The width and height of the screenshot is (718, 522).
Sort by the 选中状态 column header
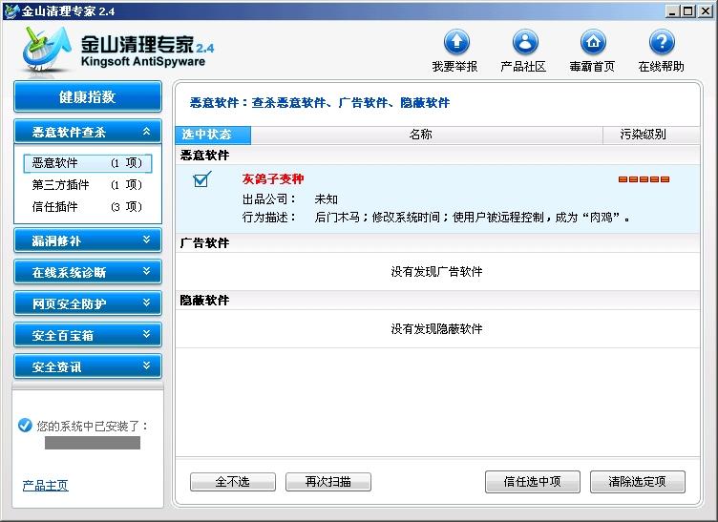(213, 135)
